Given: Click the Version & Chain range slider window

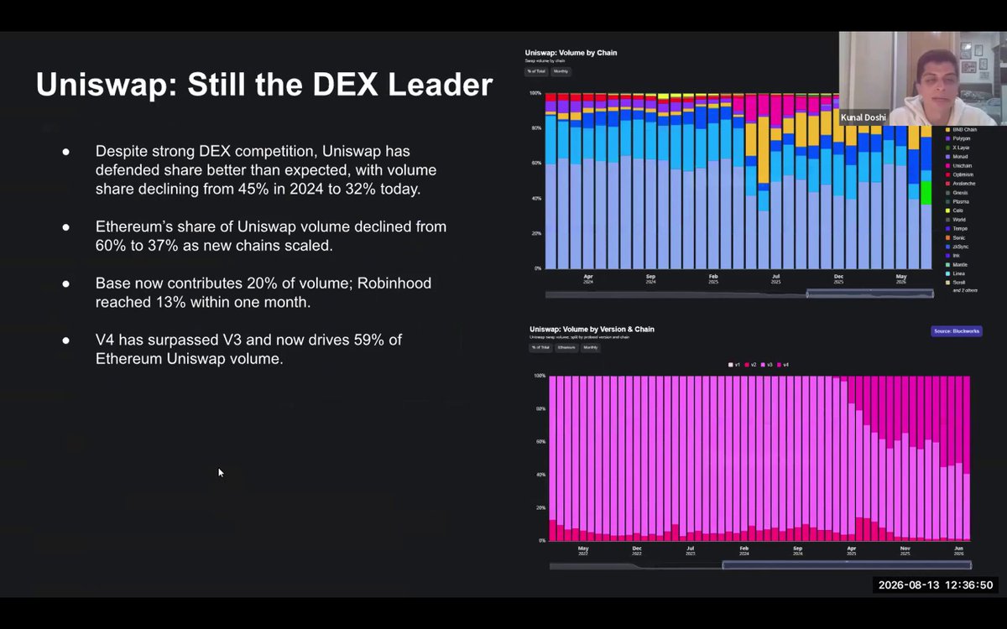Looking at the screenshot, I should coord(847,565).
